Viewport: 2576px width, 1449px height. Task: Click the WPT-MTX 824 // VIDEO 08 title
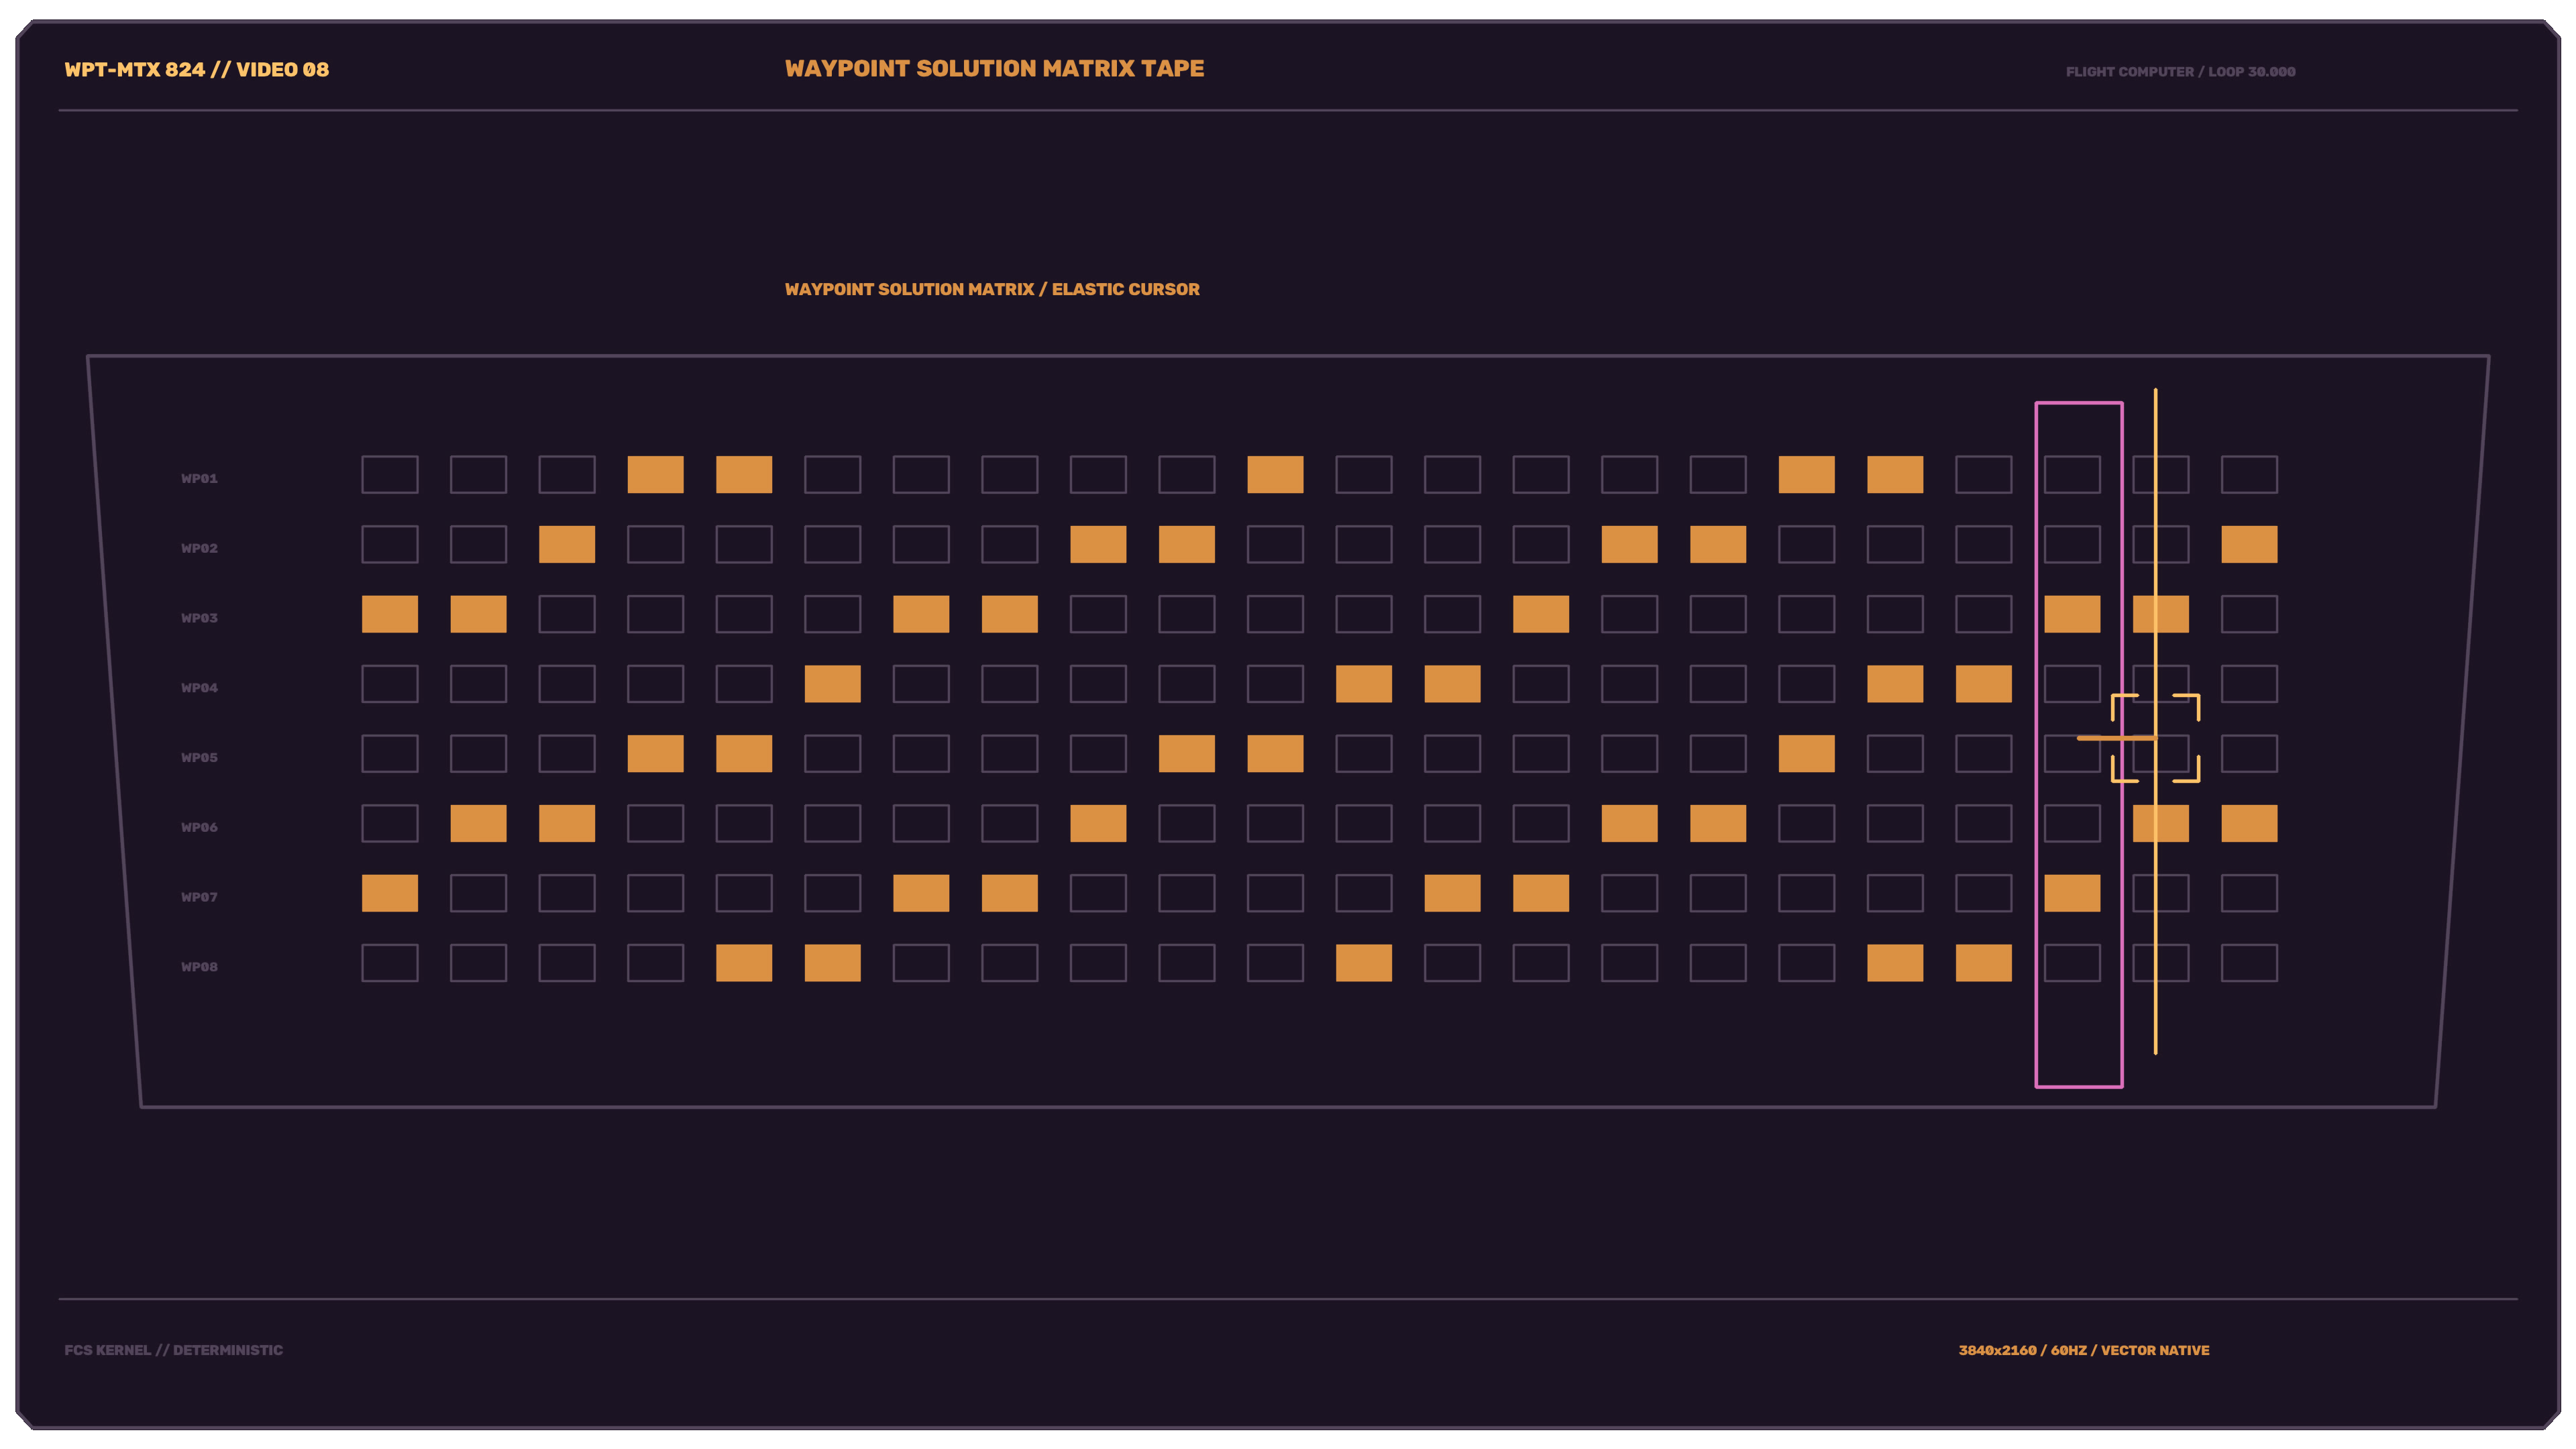pos(197,70)
